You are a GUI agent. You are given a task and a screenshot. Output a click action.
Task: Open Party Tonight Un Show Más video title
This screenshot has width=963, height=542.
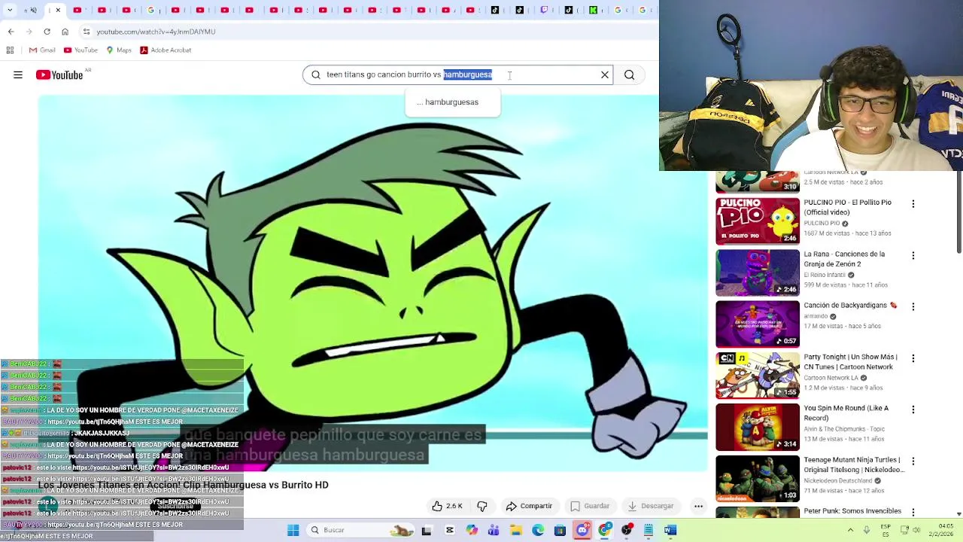click(850, 362)
